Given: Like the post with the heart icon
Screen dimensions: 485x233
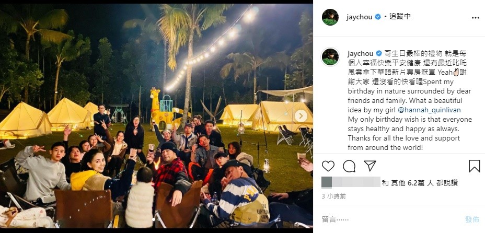Looking at the screenshot, I should click(x=328, y=166).
